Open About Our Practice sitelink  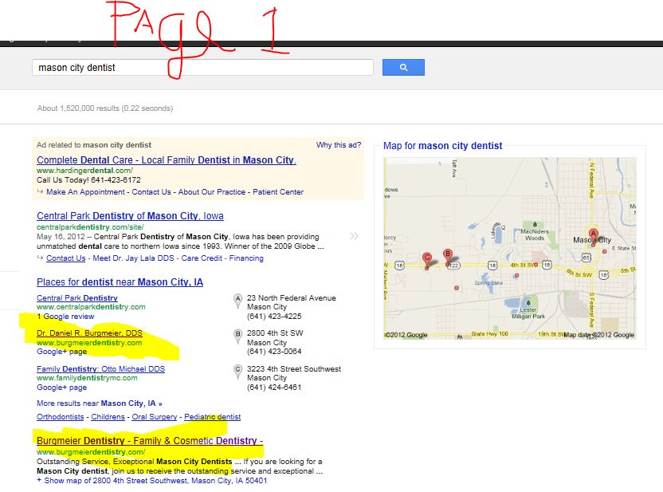click(211, 191)
